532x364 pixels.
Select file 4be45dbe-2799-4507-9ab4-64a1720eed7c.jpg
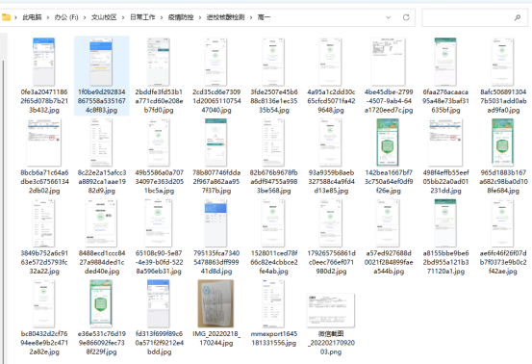click(x=389, y=76)
